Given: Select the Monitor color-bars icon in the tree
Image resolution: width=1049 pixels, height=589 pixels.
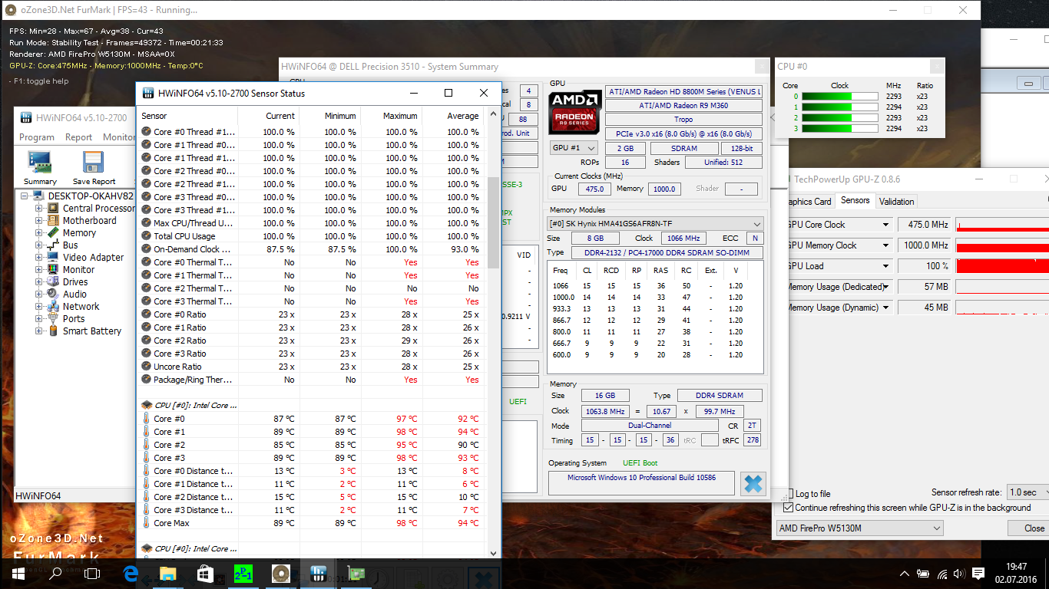Looking at the screenshot, I should [x=53, y=270].
